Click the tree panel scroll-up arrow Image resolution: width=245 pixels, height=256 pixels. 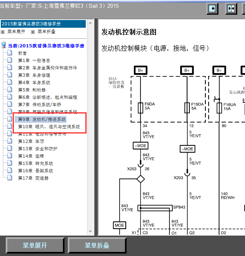tap(90, 23)
